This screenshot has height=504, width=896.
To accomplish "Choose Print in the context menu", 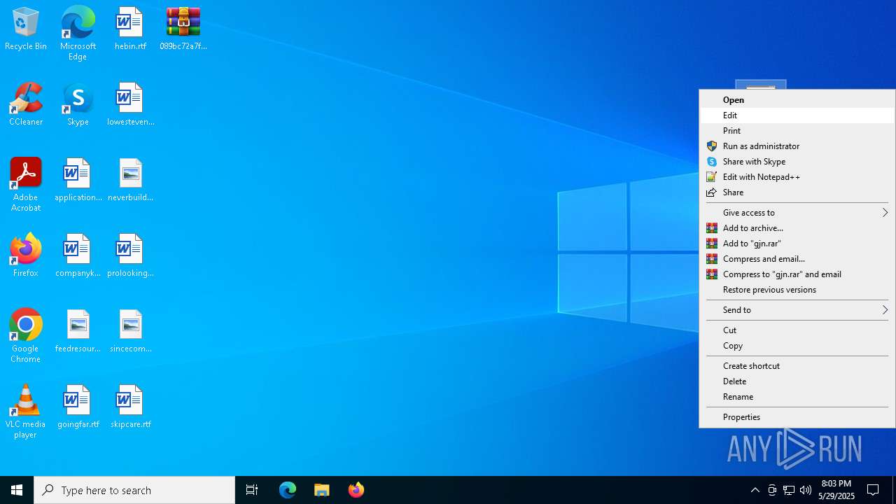I will coord(797,131).
